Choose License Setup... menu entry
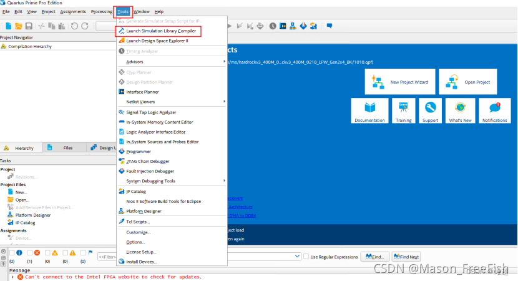 click(x=172, y=252)
